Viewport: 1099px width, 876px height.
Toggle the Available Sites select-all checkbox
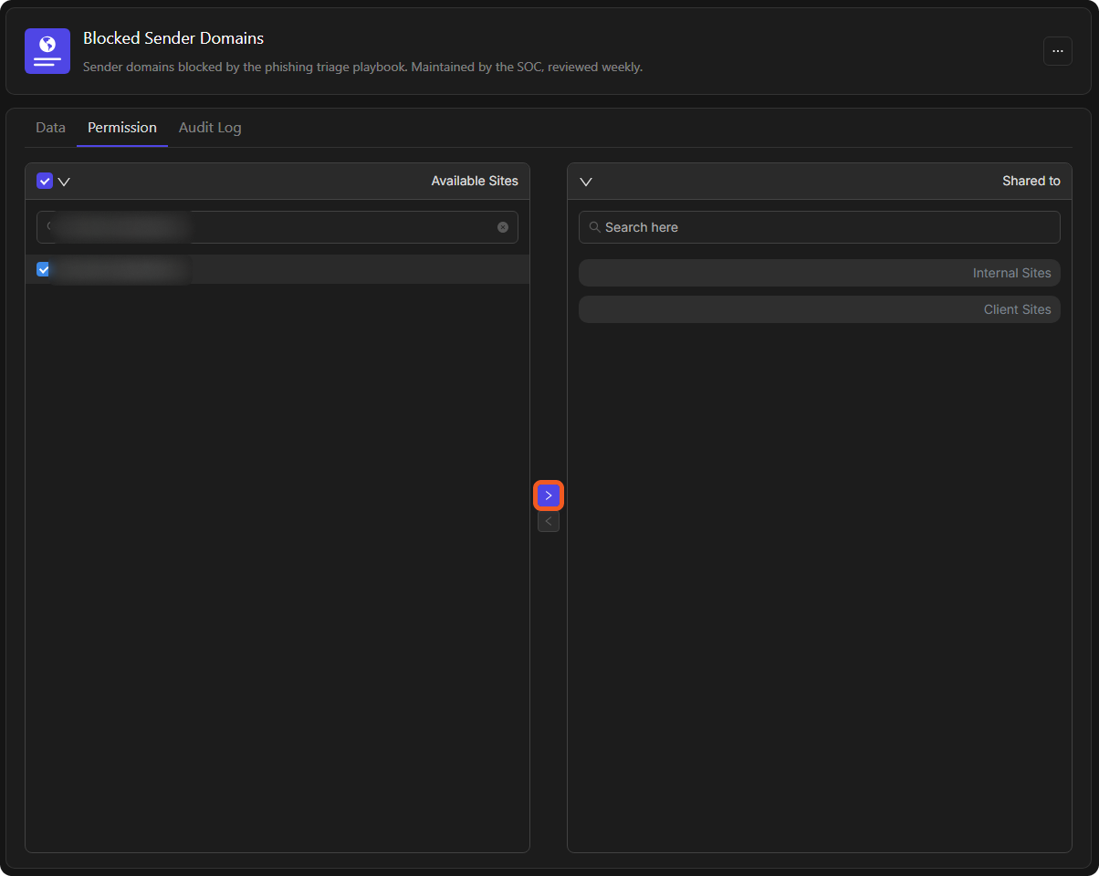tap(45, 181)
